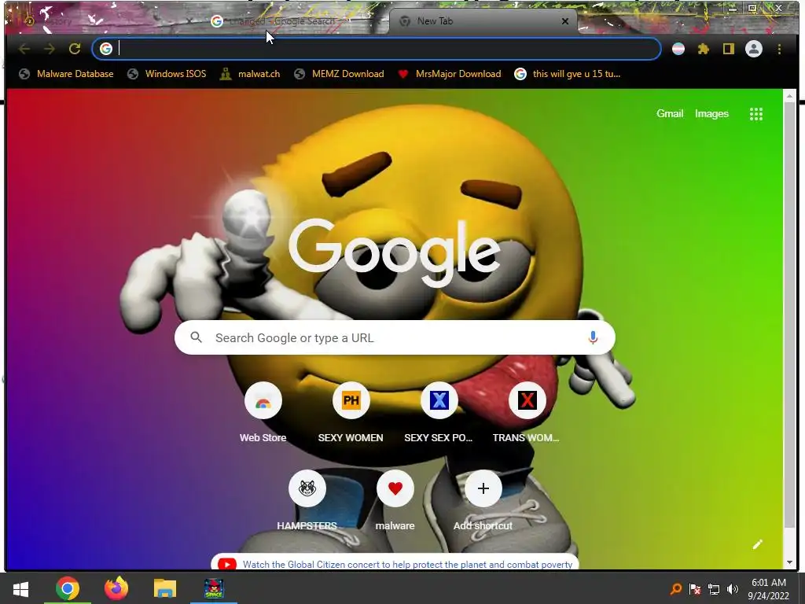
Task: Click the Google icon in the address bar
Action: pos(106,49)
